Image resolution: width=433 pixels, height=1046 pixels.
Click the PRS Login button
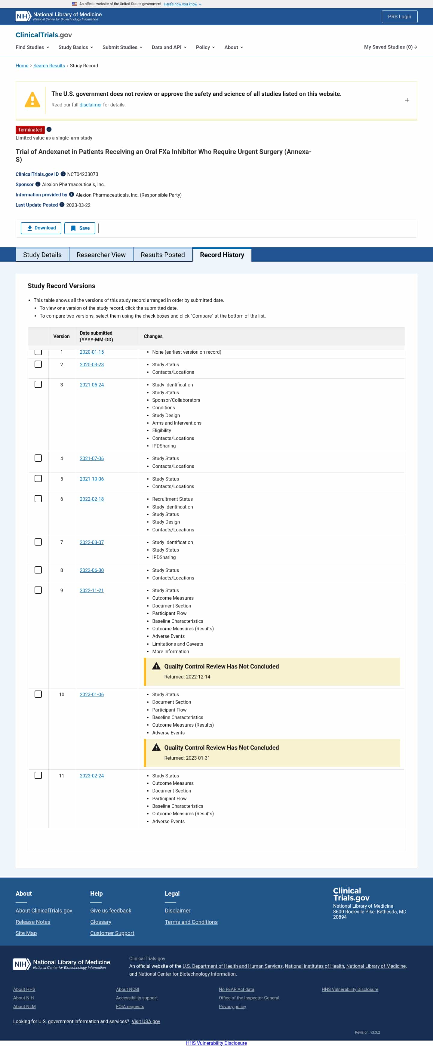399,17
